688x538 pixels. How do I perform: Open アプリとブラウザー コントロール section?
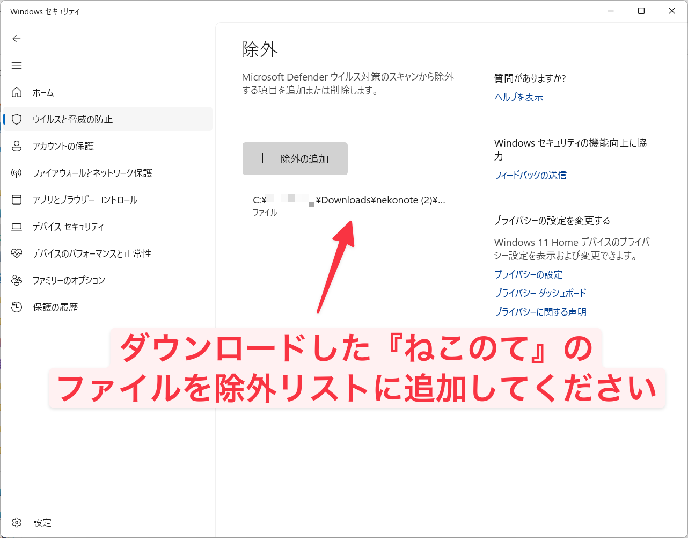[107, 200]
